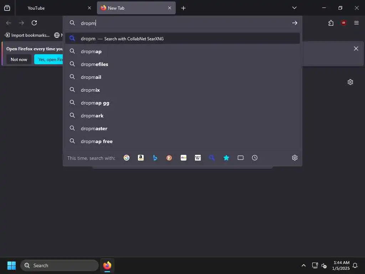
Task: Click the globe bookmark toolbar icon
Action: pos(57,35)
